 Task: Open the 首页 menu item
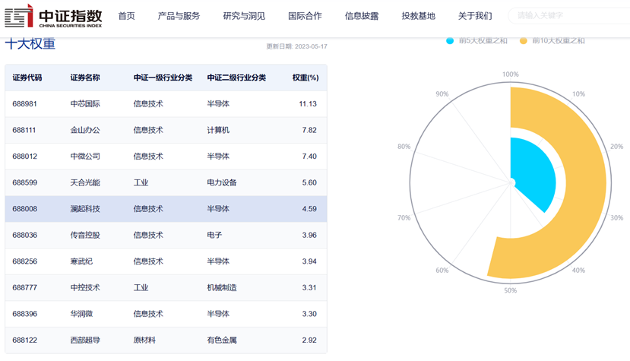127,16
